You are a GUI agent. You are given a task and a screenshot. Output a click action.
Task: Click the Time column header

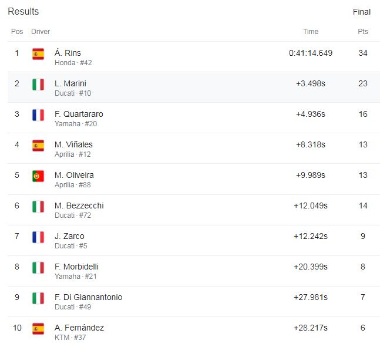(311, 32)
